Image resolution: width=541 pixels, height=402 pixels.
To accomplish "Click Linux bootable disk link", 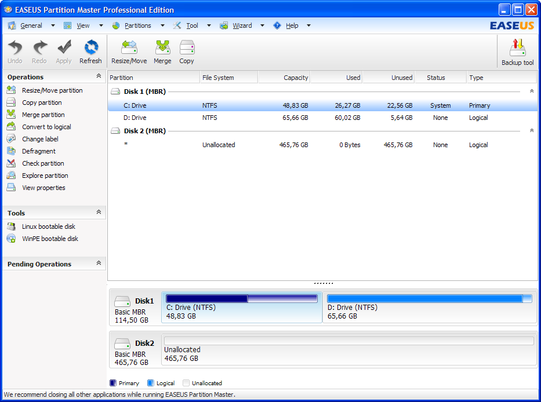I will point(49,226).
